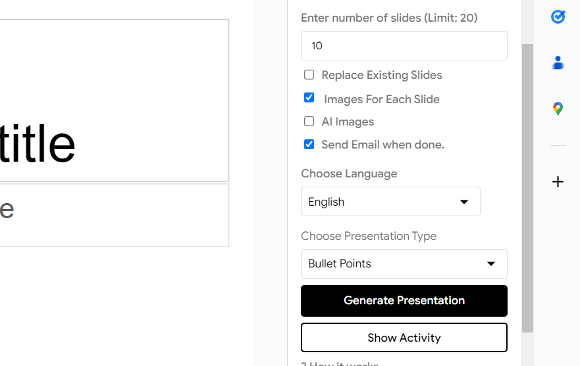Open the Bullet Points presentation type dropdown
The width and height of the screenshot is (580, 366).
(404, 263)
